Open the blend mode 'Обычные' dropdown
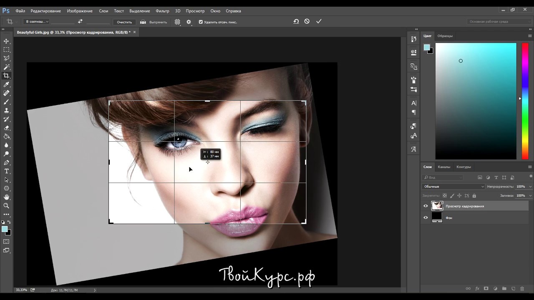Viewport: 534px width, 300px height. [x=453, y=187]
